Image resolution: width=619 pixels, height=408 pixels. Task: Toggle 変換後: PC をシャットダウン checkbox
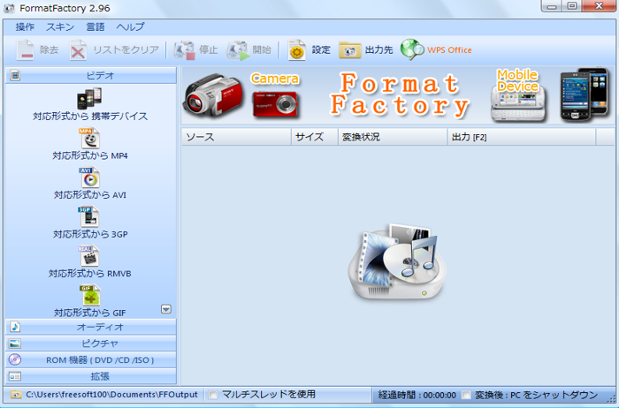click(466, 395)
